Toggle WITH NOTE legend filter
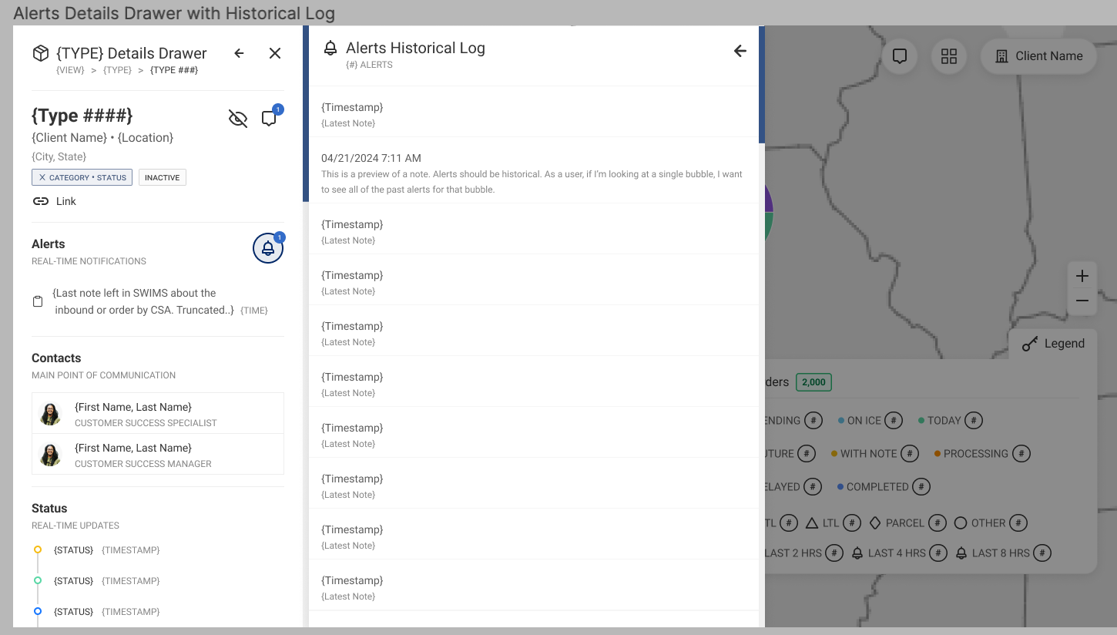 point(874,454)
